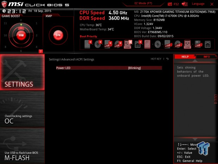Click the MSI dragon shield logo
Viewport: 218px width, 164px height.
[x=4, y=4]
